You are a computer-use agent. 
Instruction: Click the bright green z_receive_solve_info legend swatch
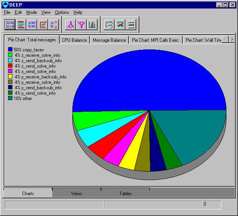click(10, 55)
